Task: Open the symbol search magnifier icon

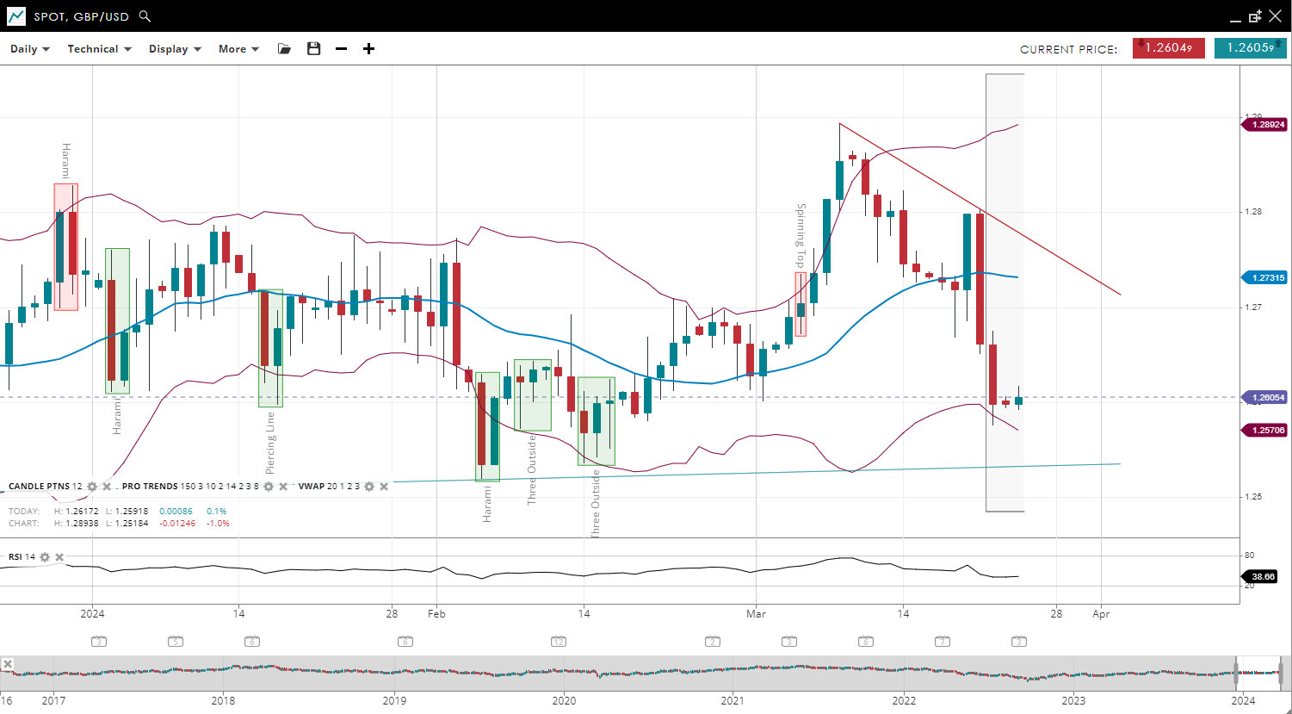Action: [x=145, y=16]
